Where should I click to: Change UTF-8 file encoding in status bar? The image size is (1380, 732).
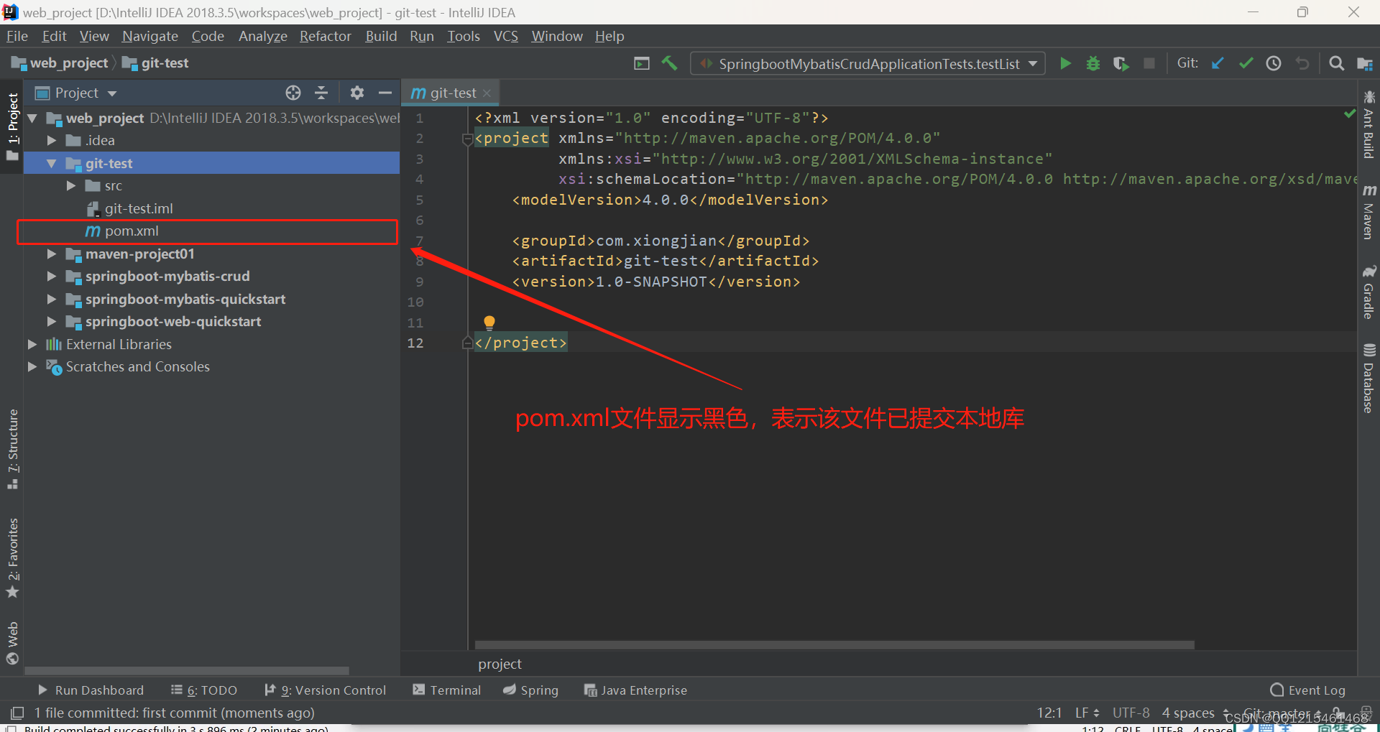pyautogui.click(x=1131, y=713)
